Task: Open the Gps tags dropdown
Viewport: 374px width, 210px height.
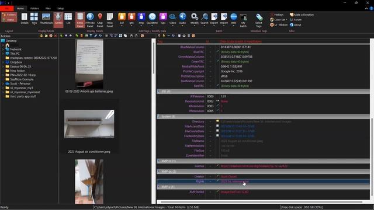Action: (x=163, y=19)
